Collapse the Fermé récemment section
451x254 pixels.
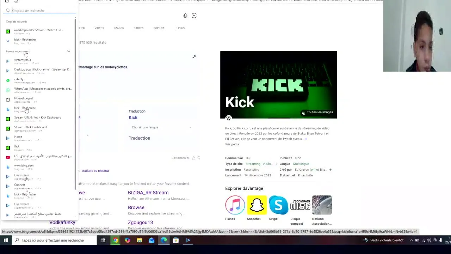coord(68,52)
